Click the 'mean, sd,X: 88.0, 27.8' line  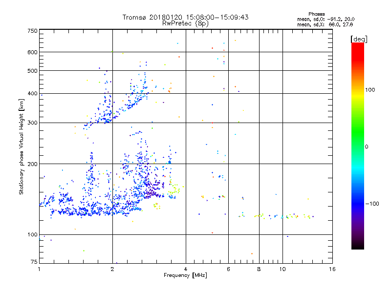(x=325, y=24)
